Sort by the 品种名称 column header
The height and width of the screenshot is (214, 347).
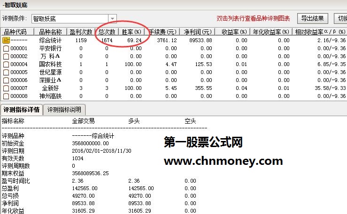[50, 32]
